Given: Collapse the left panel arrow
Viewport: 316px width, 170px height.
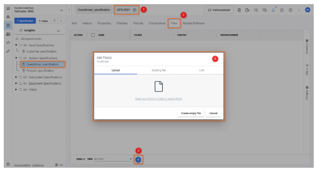Looking at the screenshot, I should tap(69, 10).
